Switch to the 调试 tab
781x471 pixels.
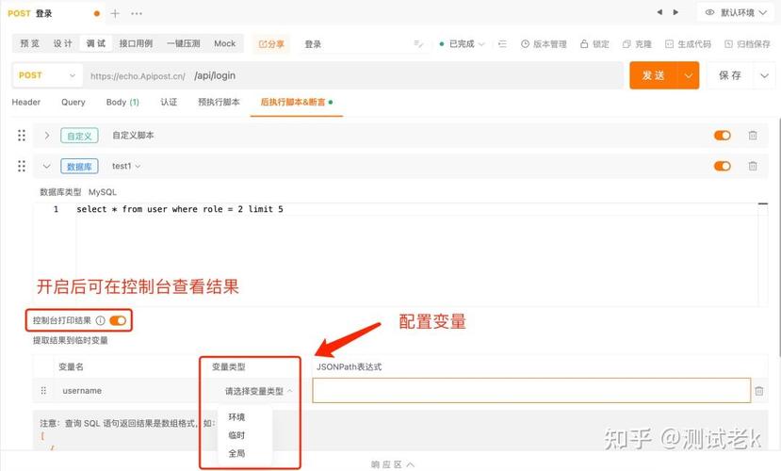point(96,43)
